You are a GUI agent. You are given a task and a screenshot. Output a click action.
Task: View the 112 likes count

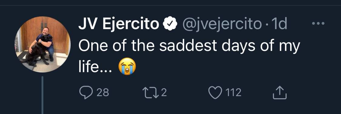coord(233,93)
